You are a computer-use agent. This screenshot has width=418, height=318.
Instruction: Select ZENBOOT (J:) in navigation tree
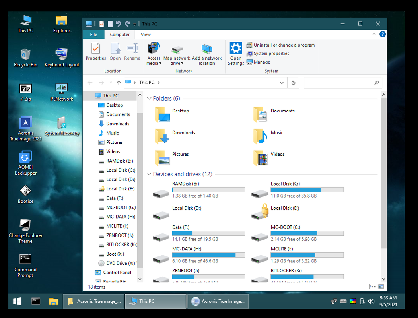tap(120, 235)
